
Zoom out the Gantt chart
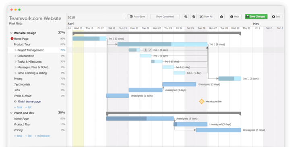point(194,16)
